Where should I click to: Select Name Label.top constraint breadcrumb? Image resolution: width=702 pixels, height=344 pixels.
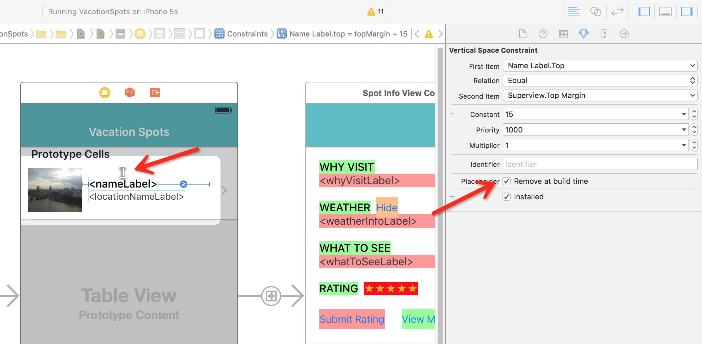coord(348,34)
